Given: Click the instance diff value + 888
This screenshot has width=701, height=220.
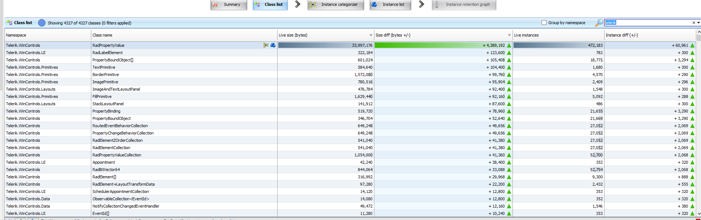Looking at the screenshot, I should pyautogui.click(x=682, y=177).
